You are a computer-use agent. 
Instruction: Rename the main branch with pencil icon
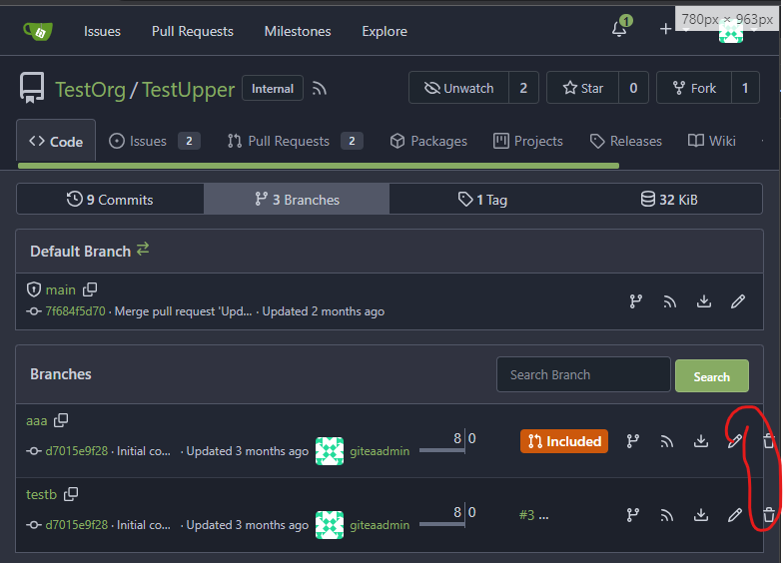pyautogui.click(x=738, y=300)
